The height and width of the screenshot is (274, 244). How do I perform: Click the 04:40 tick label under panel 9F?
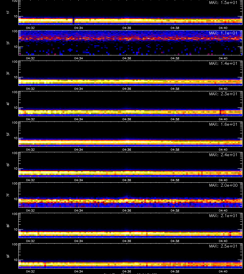click(223, 271)
